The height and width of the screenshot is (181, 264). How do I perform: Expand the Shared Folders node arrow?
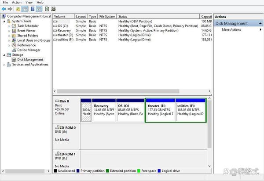click(x=9, y=36)
